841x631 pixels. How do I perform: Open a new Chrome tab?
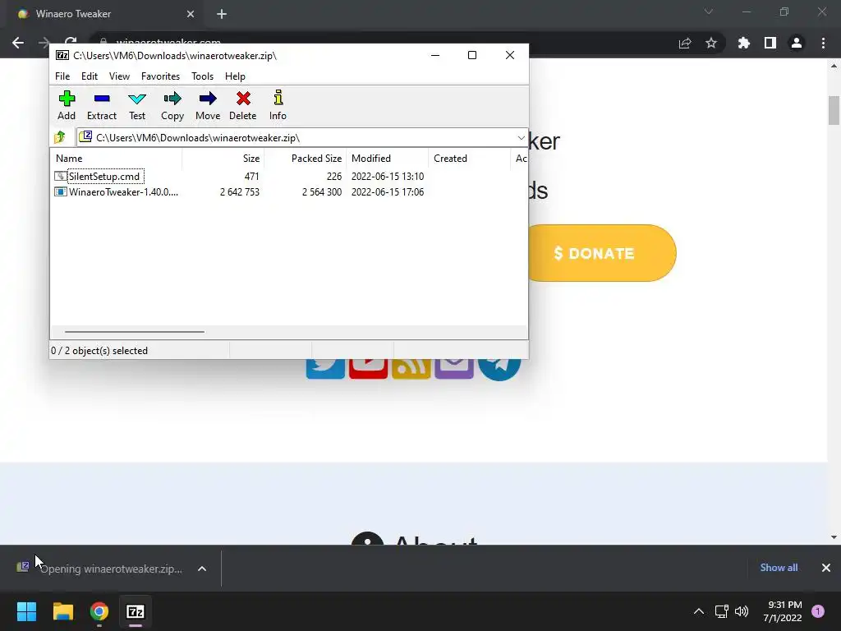(x=222, y=14)
